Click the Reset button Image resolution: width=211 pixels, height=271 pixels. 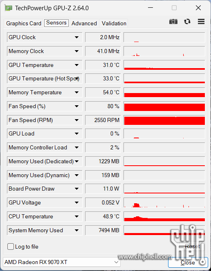[192, 246]
